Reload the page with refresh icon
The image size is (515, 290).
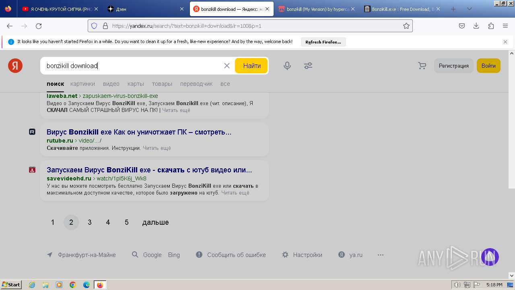39,26
